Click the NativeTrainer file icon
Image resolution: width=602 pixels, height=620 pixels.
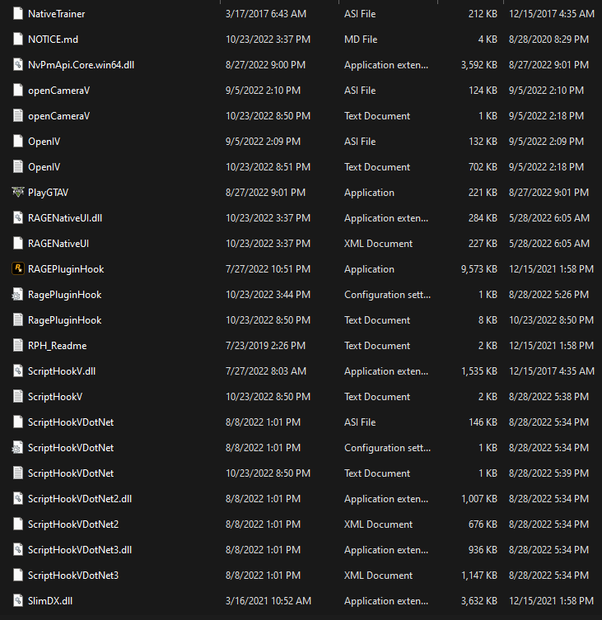tap(18, 13)
